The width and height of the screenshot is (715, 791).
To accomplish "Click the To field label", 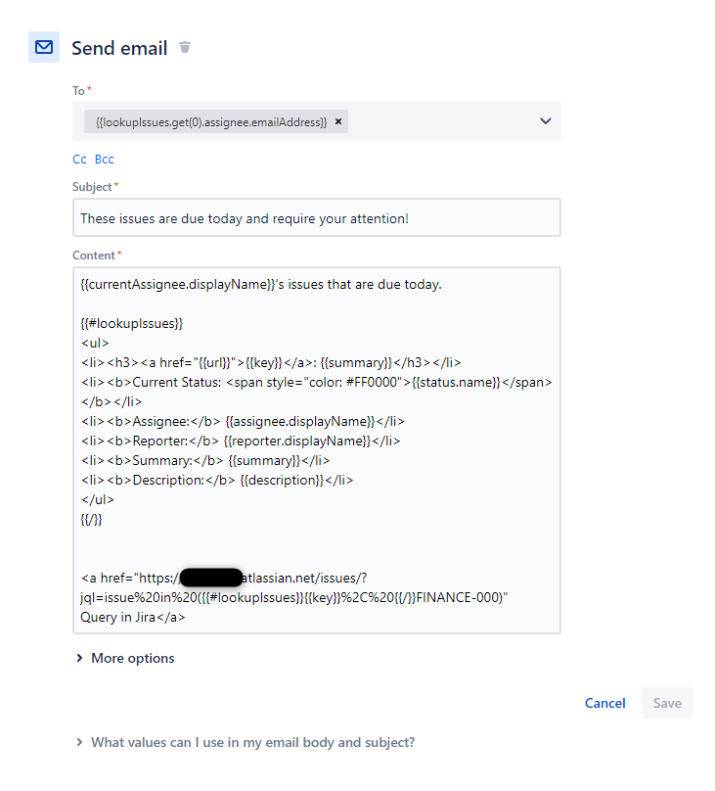I will (x=78, y=90).
